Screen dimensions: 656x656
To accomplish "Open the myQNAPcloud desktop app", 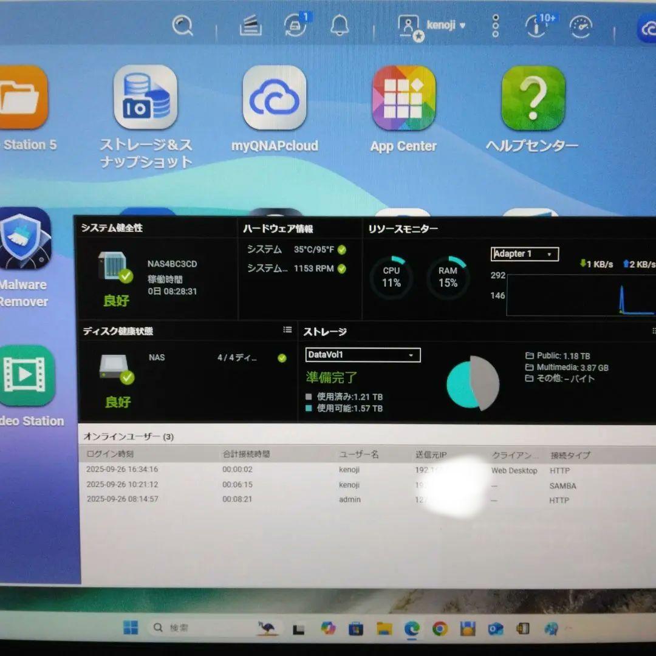I will [x=275, y=97].
